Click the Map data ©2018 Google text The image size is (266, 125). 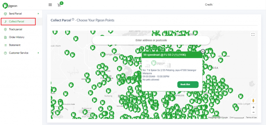coord(218,117)
